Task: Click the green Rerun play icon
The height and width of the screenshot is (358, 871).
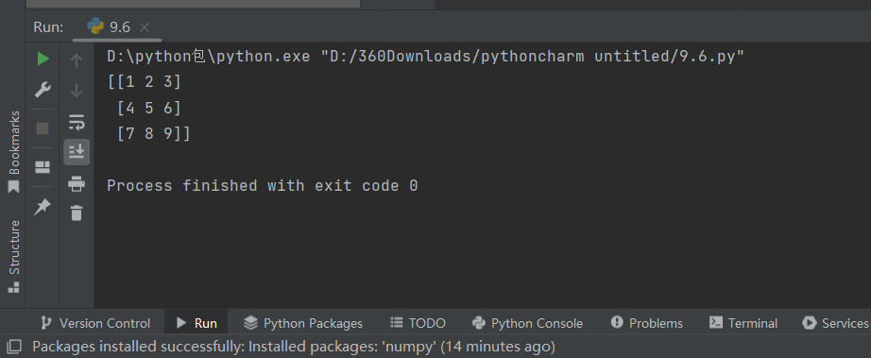Action: pyautogui.click(x=43, y=59)
